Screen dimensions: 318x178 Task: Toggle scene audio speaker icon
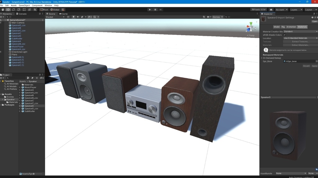(78, 17)
